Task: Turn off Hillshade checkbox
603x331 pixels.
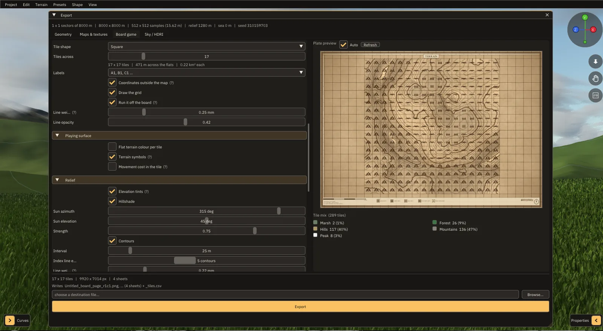Action: click(112, 201)
